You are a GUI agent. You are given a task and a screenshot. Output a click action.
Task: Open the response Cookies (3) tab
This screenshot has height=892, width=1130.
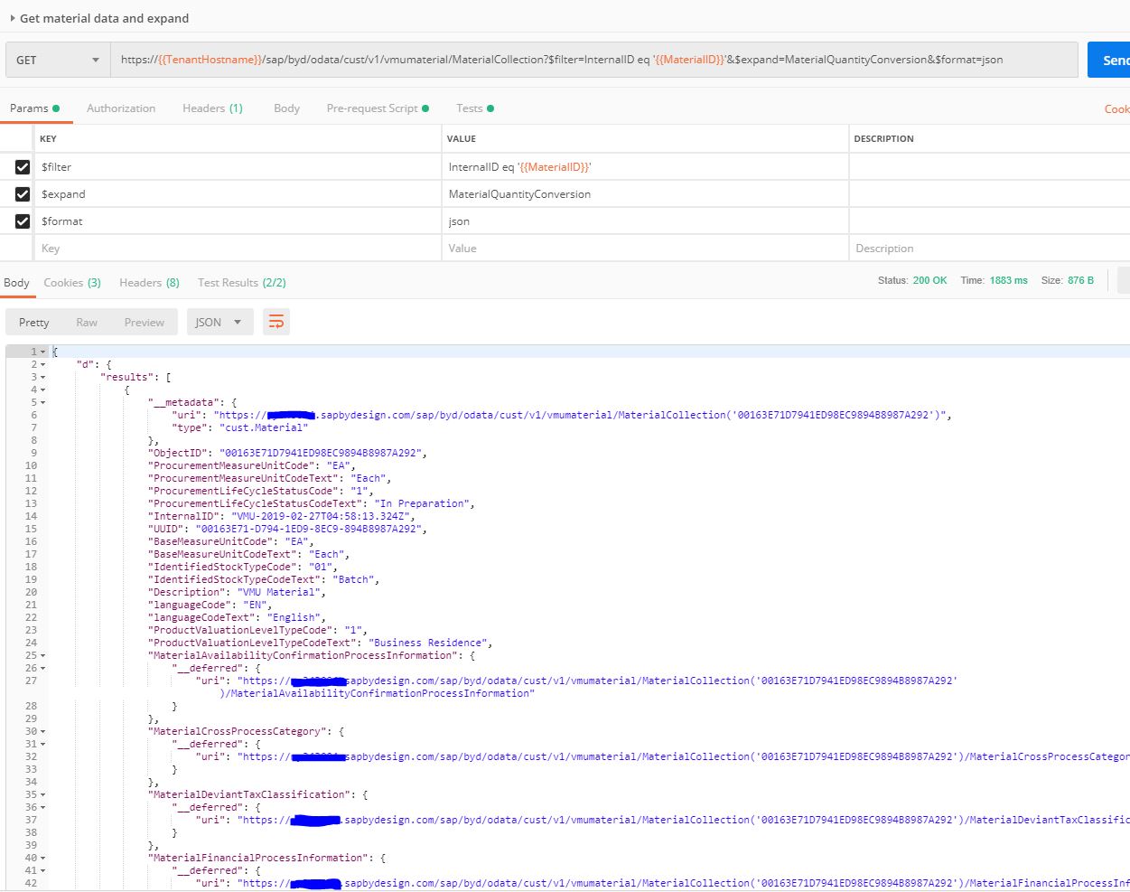71,283
